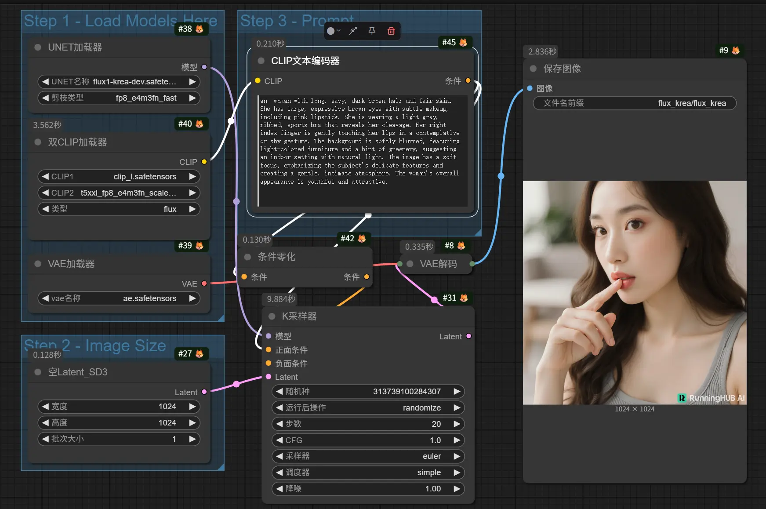Click the UNET loader 模型 output socket
766x509 pixels.
204,67
